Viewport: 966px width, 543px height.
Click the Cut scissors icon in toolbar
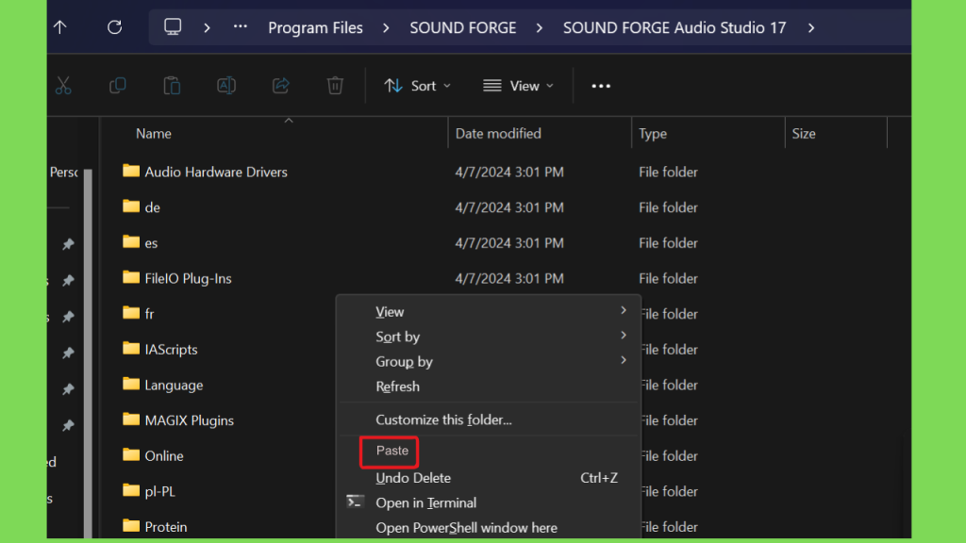(63, 86)
